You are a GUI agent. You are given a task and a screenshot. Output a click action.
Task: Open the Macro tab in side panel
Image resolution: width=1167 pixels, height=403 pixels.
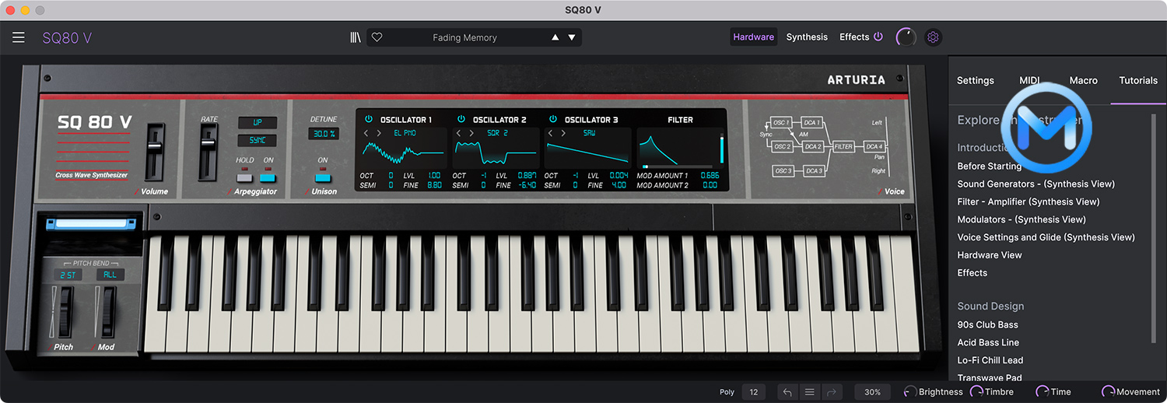point(1083,81)
